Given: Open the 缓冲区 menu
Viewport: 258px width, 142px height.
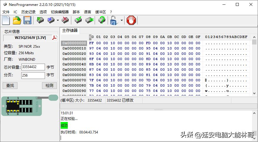Looking at the screenshot, I should coord(101,12).
